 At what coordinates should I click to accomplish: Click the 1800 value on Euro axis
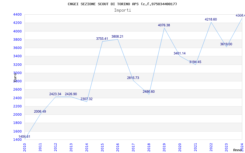pos(17,123)
